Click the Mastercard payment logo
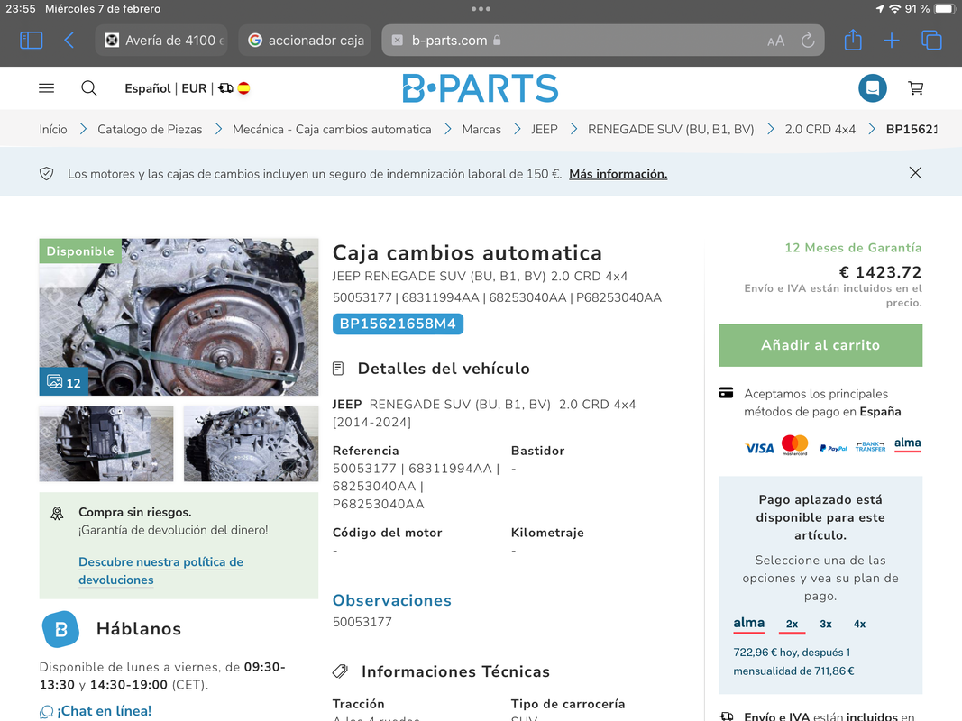The image size is (962, 721). pyautogui.click(x=794, y=445)
